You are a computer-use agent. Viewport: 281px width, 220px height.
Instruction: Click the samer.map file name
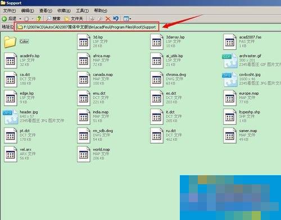248,131
